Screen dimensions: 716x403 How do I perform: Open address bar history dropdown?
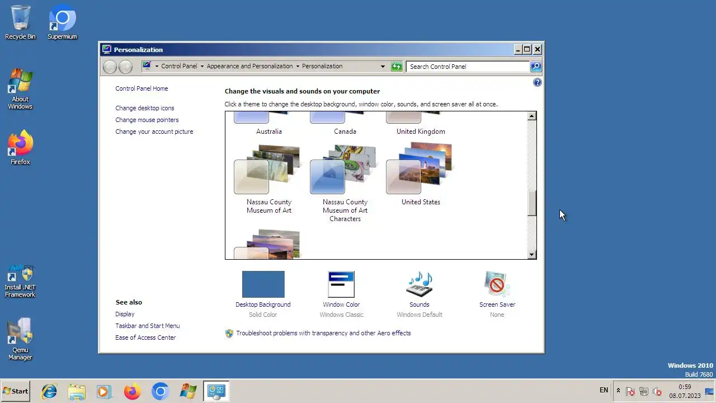click(x=383, y=67)
